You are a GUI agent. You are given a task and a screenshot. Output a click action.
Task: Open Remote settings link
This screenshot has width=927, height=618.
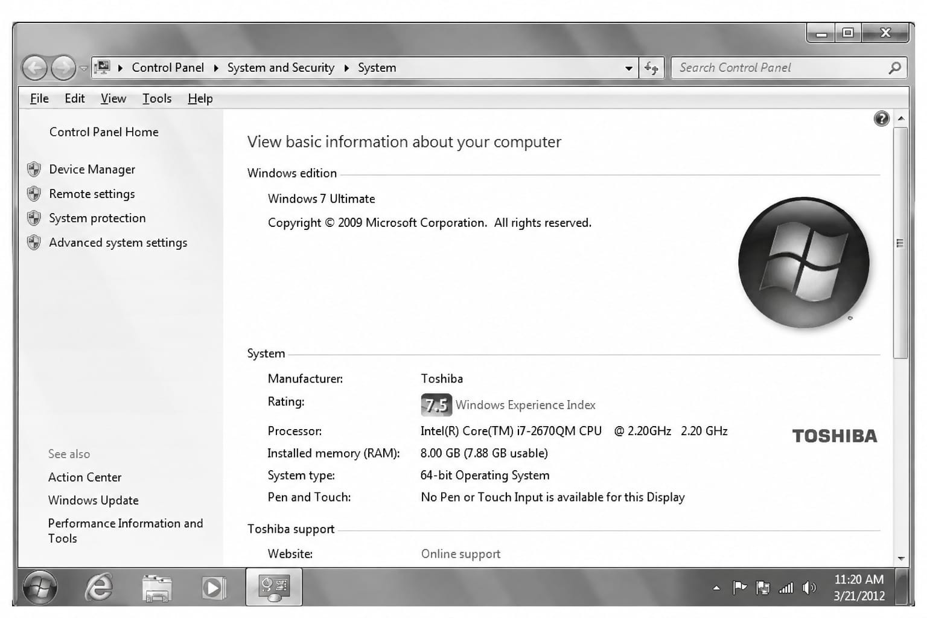coord(92,194)
